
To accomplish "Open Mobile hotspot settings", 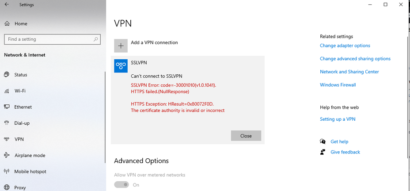I will point(30,172).
